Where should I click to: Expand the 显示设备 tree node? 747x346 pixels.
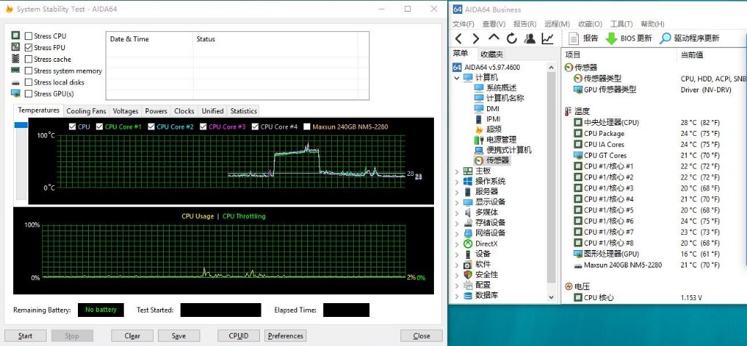click(457, 202)
